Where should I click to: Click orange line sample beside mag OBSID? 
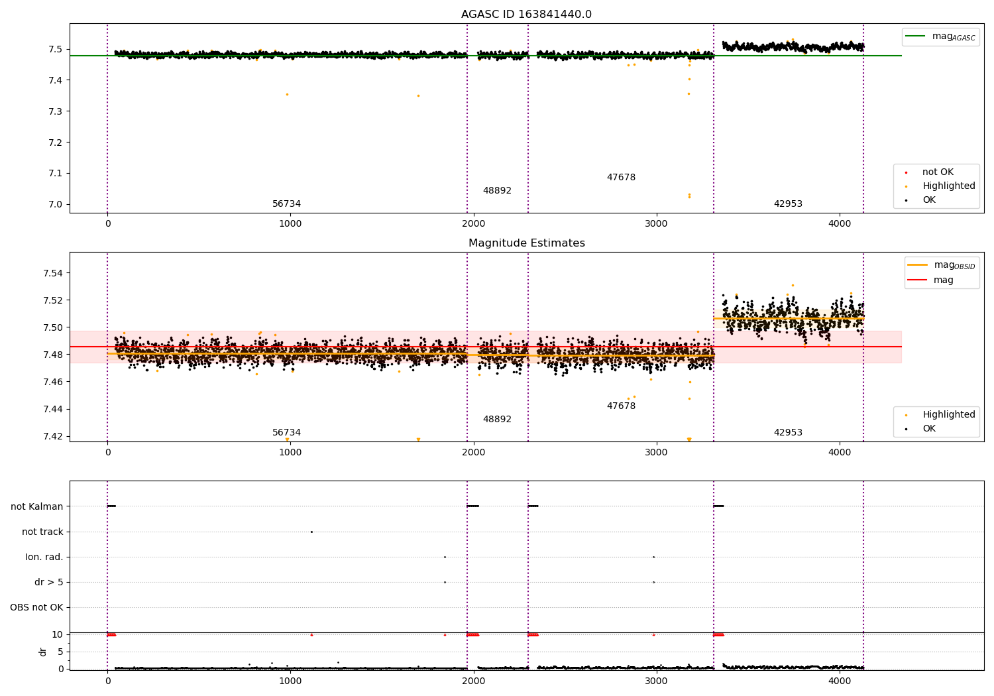click(917, 264)
